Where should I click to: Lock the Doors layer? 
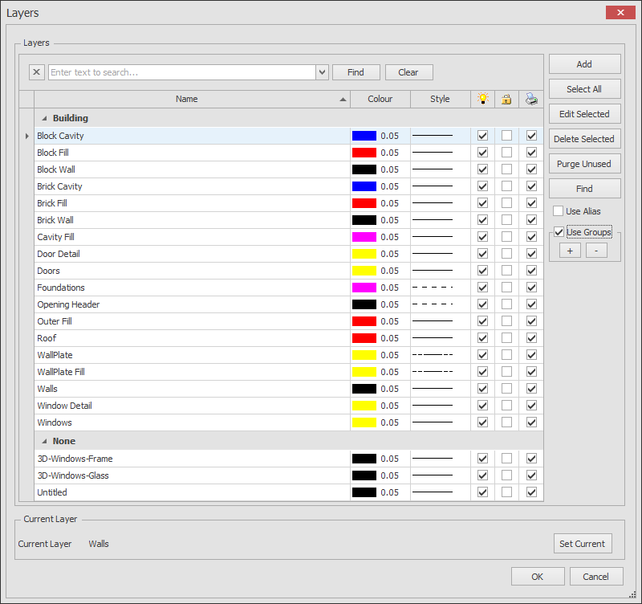506,271
